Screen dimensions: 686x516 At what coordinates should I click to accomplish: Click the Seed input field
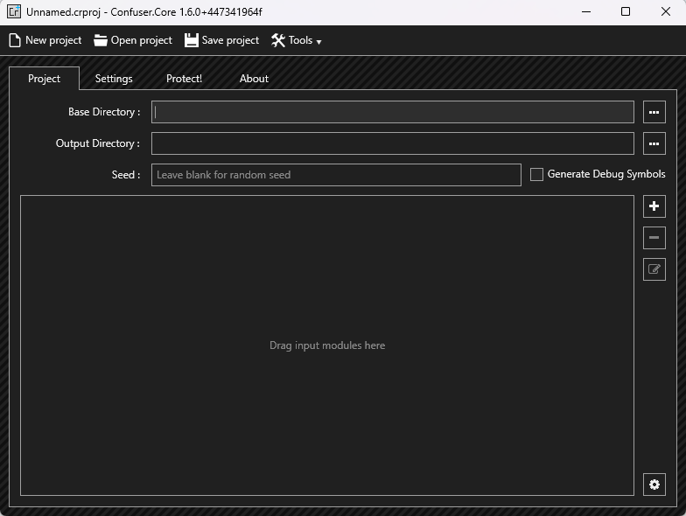pos(336,175)
